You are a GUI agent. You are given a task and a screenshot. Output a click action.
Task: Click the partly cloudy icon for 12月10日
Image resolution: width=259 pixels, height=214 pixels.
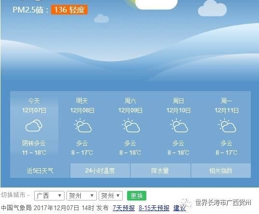coord(179,125)
